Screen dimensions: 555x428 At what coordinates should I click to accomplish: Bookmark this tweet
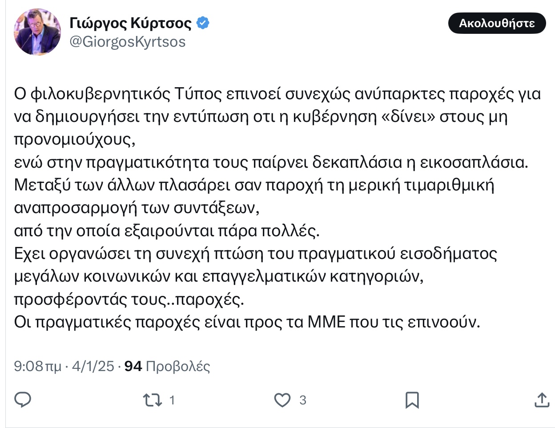click(x=412, y=400)
